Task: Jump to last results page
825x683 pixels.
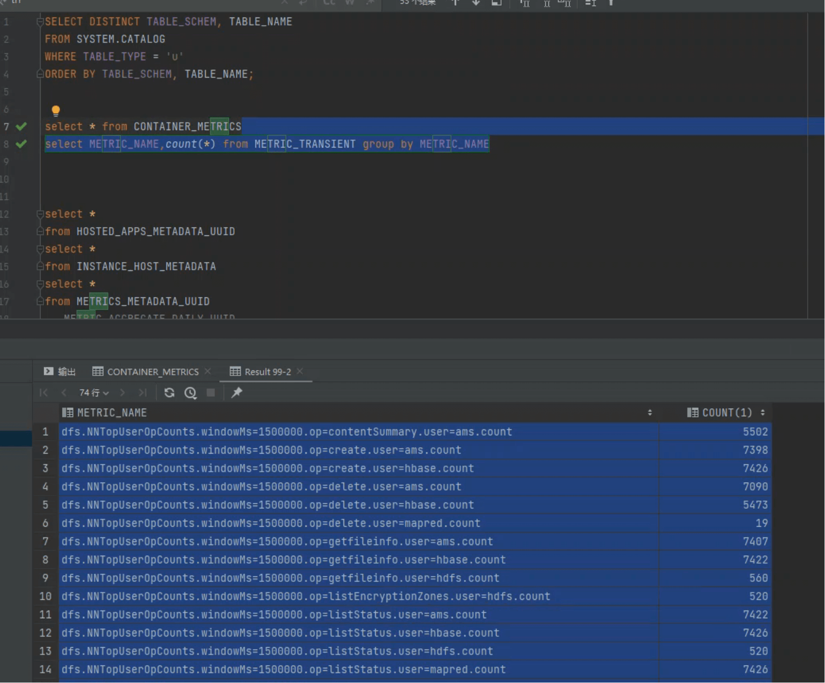Action: tap(142, 393)
